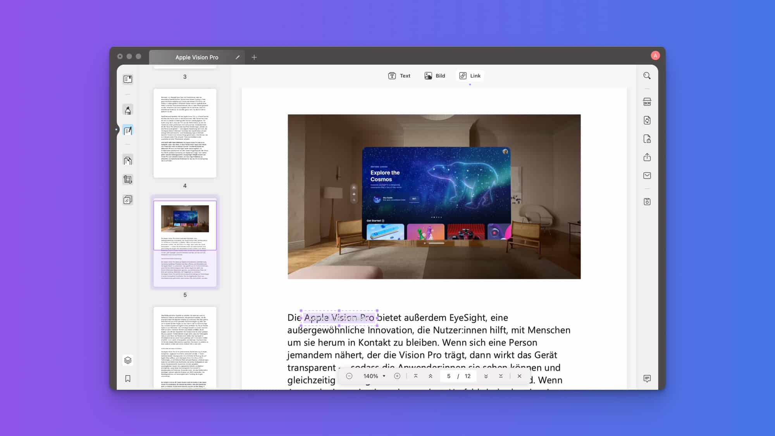Image resolution: width=775 pixels, height=436 pixels.
Task: Select the highlighter comment tool
Action: [128, 110]
